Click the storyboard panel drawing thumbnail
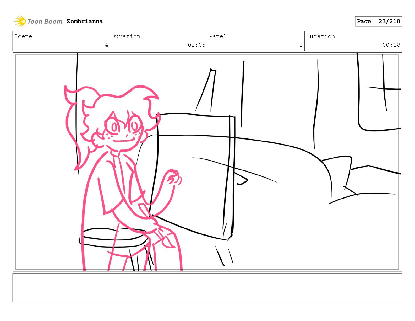The image size is (415, 321). [x=207, y=162]
